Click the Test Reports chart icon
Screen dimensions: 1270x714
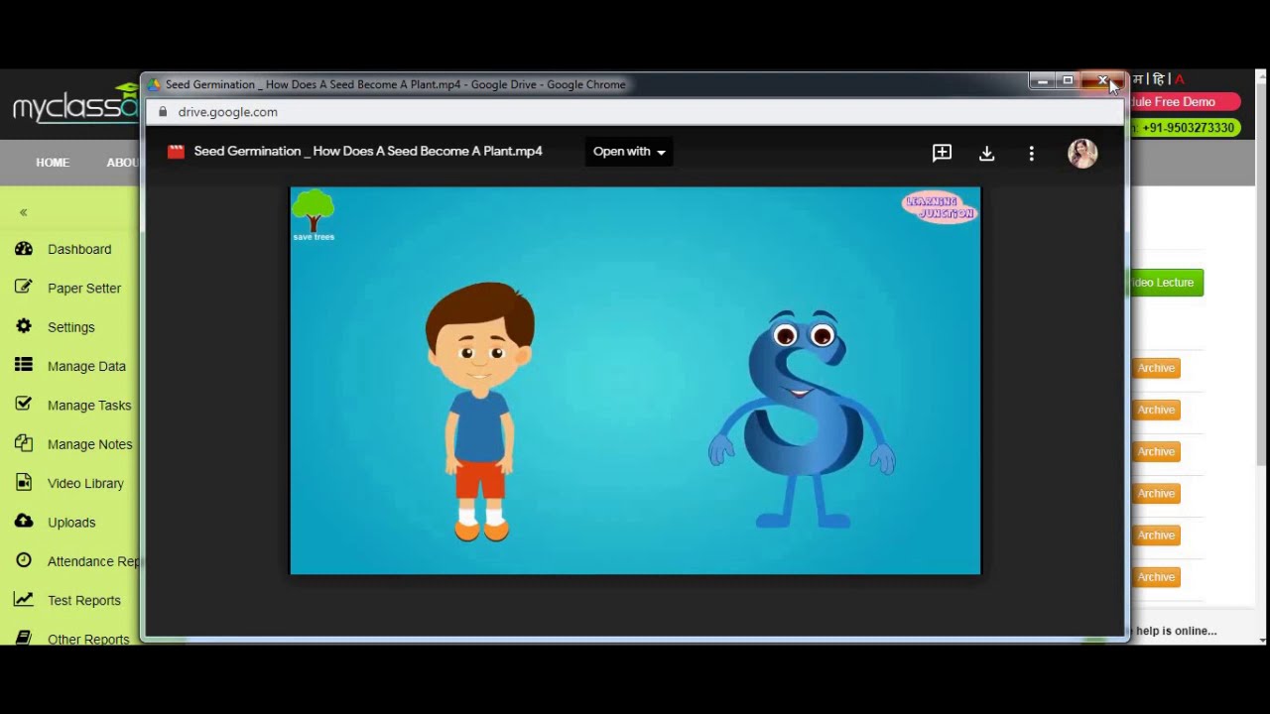(x=24, y=599)
